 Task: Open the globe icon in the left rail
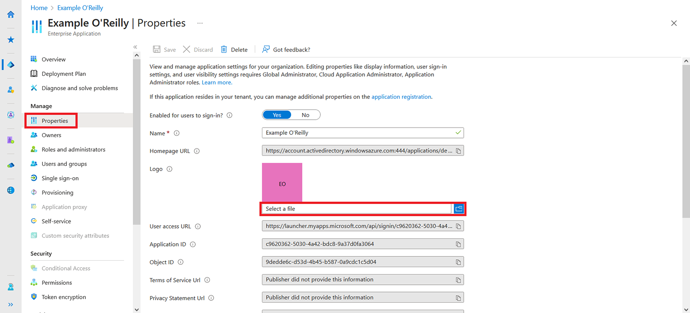[10, 190]
